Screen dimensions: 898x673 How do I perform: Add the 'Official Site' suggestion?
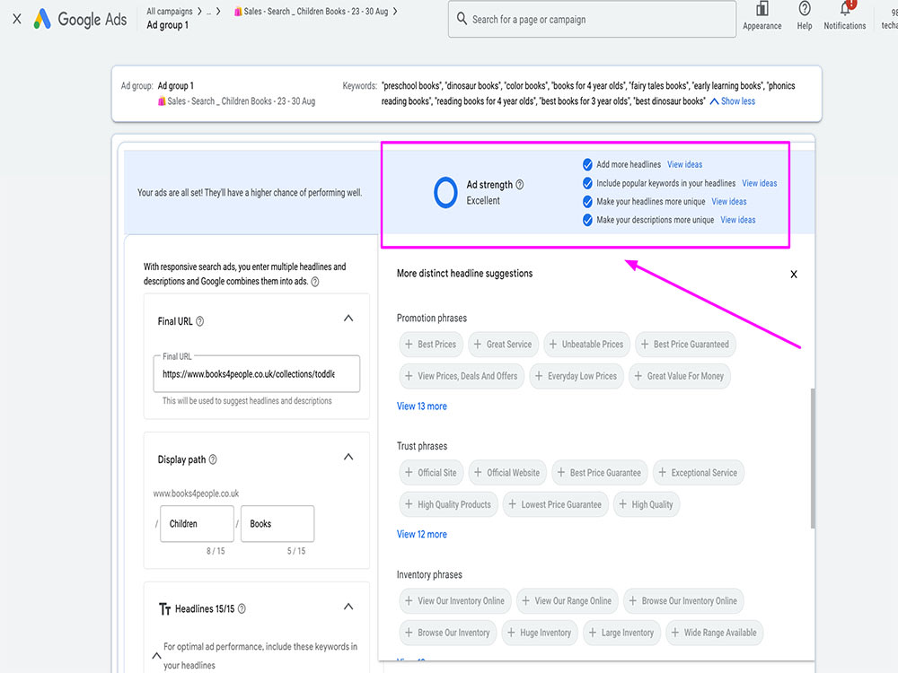coord(431,473)
